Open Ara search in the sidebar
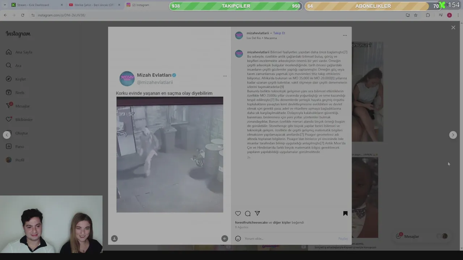Screen dimensions: 463x260 pyautogui.click(x=14, y=66)
